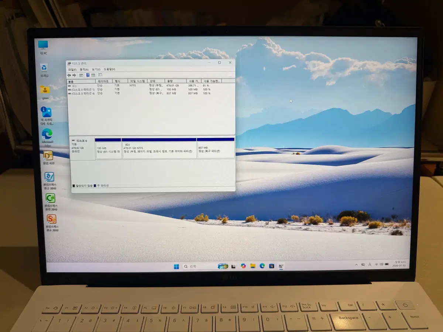
Task: Open Microsoft Store from the taskbar
Action: 272,266
